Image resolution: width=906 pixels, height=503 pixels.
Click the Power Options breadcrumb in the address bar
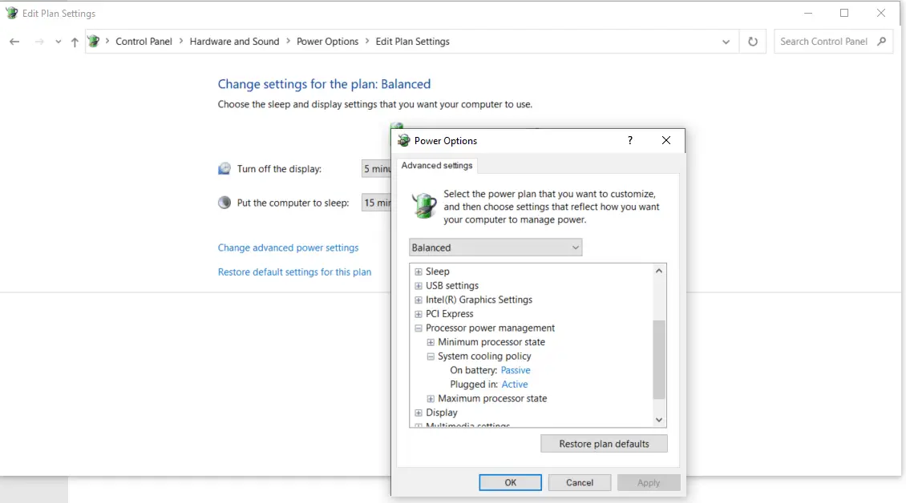tap(327, 42)
